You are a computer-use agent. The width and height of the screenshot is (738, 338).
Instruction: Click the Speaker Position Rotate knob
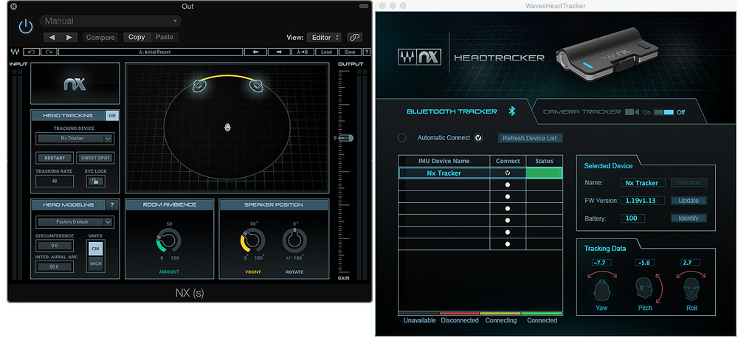coord(294,241)
